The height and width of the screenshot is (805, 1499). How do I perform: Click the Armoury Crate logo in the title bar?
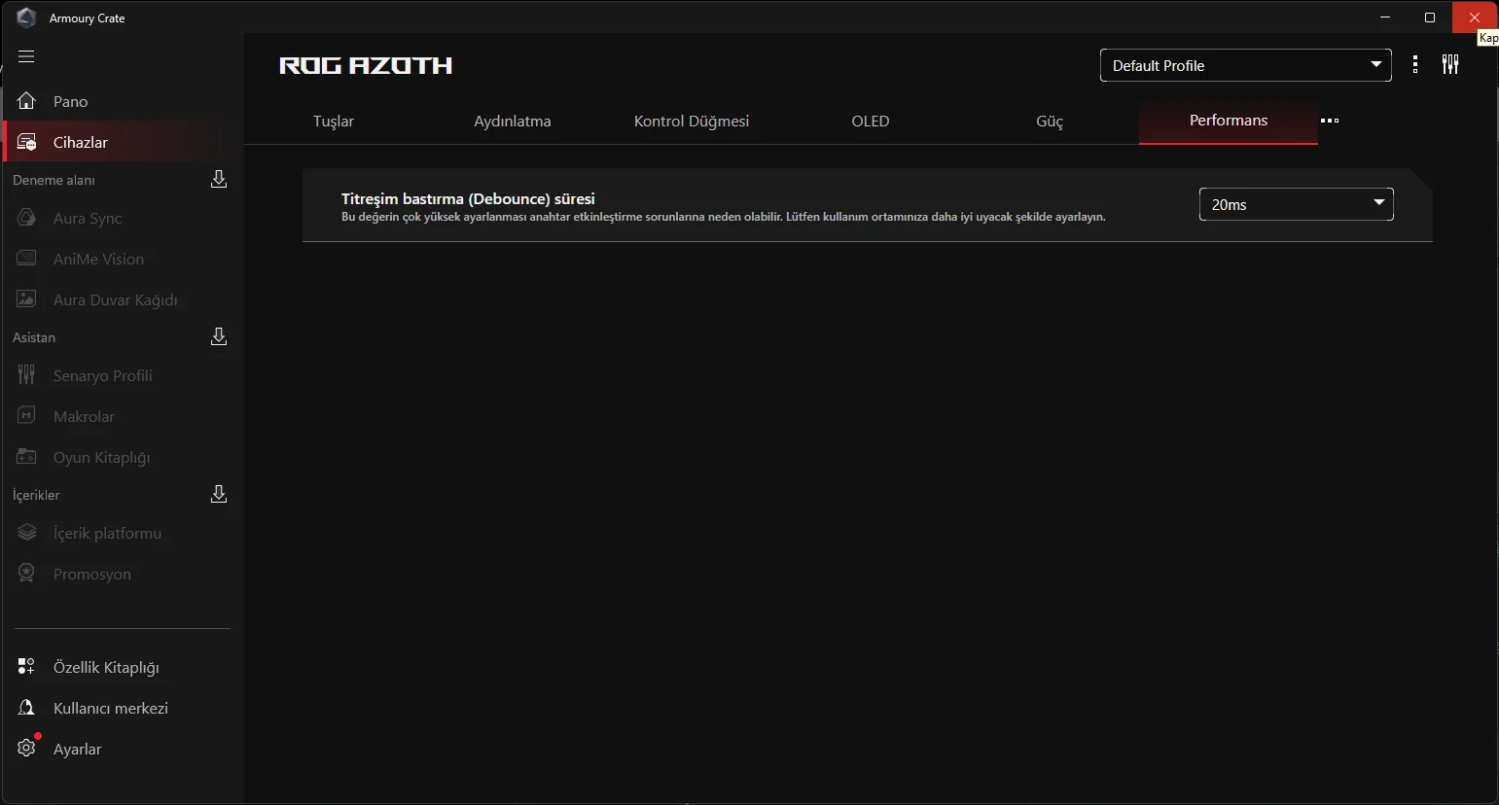tap(26, 17)
